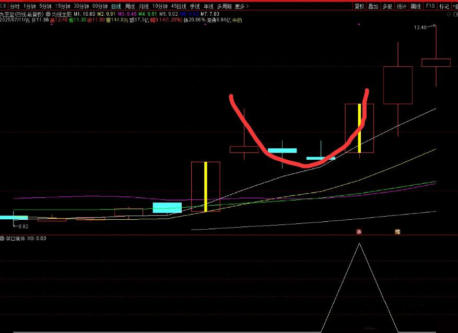Toggle 叠加 overlay mode
Image resolution: width=458 pixels, height=333 pixels.
point(373,6)
